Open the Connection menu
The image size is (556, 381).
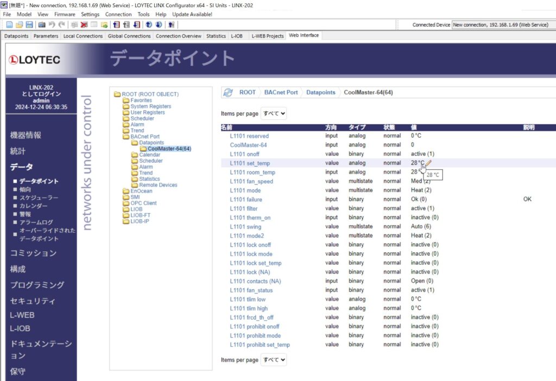click(x=118, y=14)
